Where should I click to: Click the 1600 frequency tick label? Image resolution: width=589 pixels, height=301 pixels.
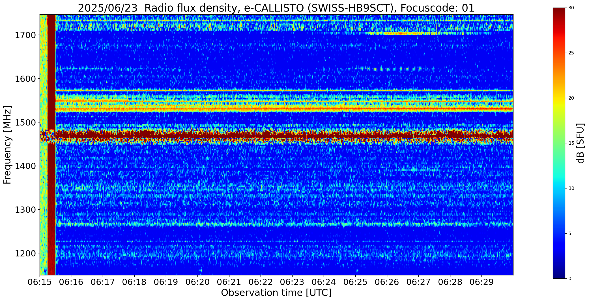[25, 79]
